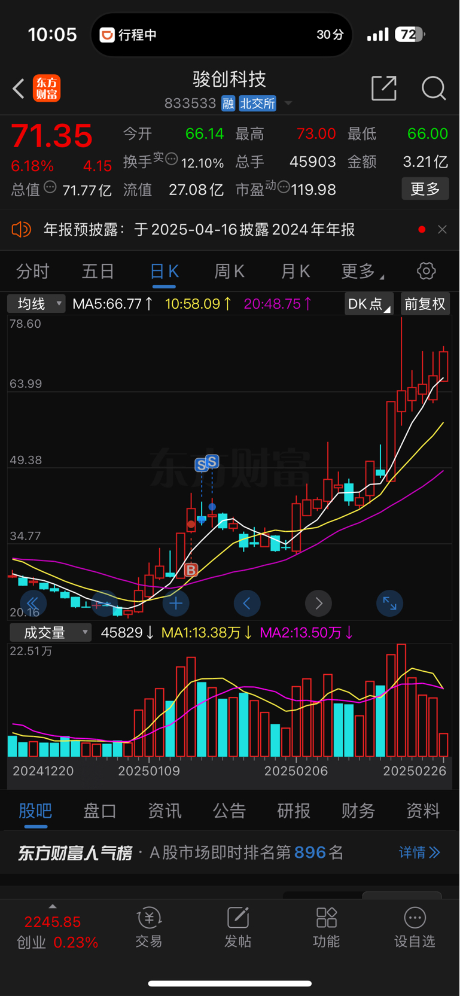The width and height of the screenshot is (460, 996).
Task: Dismiss the announcement with the X
Action: pyautogui.click(x=442, y=230)
